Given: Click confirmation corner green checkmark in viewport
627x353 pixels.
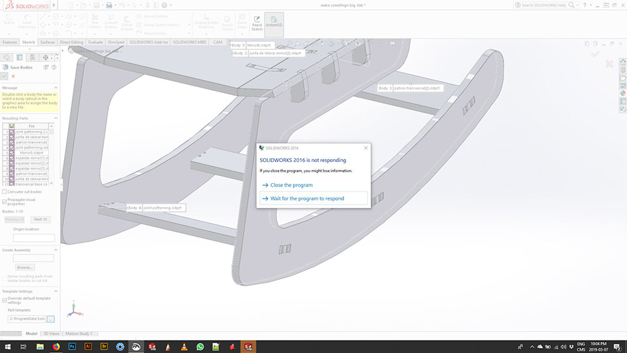Looking at the screenshot, I should click(x=595, y=54).
